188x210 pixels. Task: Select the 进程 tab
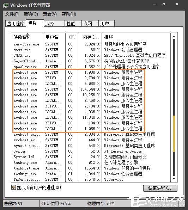(x=35, y=23)
